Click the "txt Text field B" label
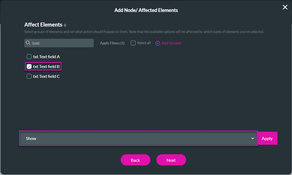 pyautogui.click(x=46, y=66)
